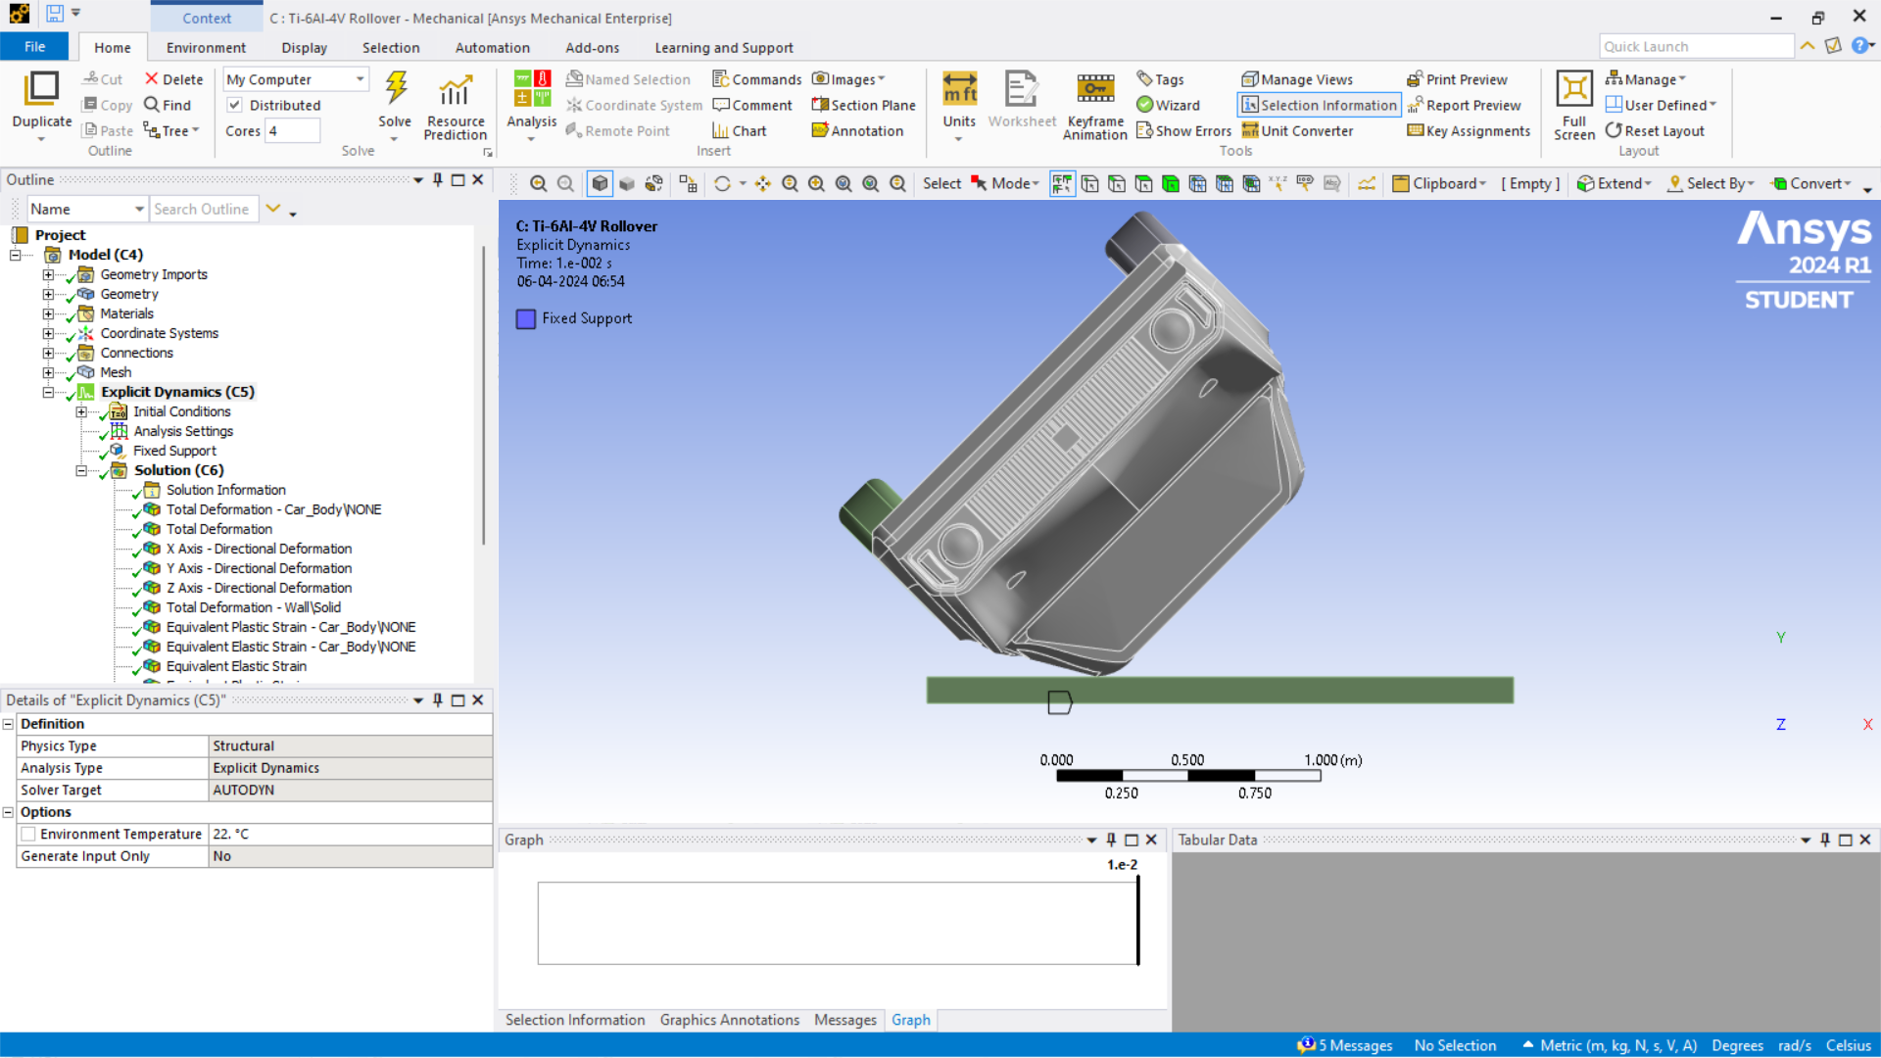Image resolution: width=1881 pixels, height=1058 pixels.
Task: Select the Face selection filter icon
Action: 1143,183
